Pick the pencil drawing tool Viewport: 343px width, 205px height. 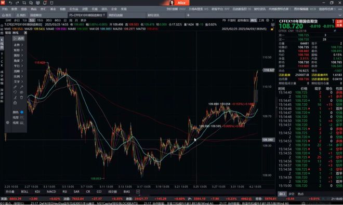[x=15, y=87]
